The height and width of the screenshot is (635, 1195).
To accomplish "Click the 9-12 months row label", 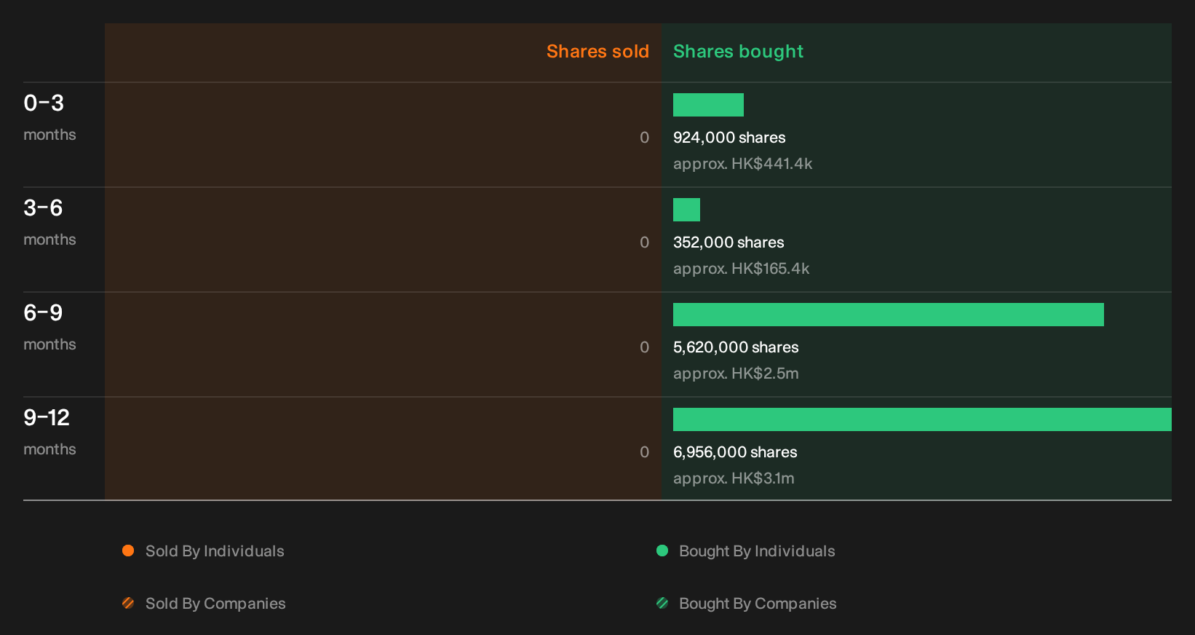I will coord(49,432).
